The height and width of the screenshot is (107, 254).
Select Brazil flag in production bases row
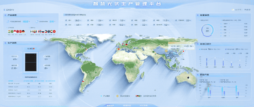(12, 32)
